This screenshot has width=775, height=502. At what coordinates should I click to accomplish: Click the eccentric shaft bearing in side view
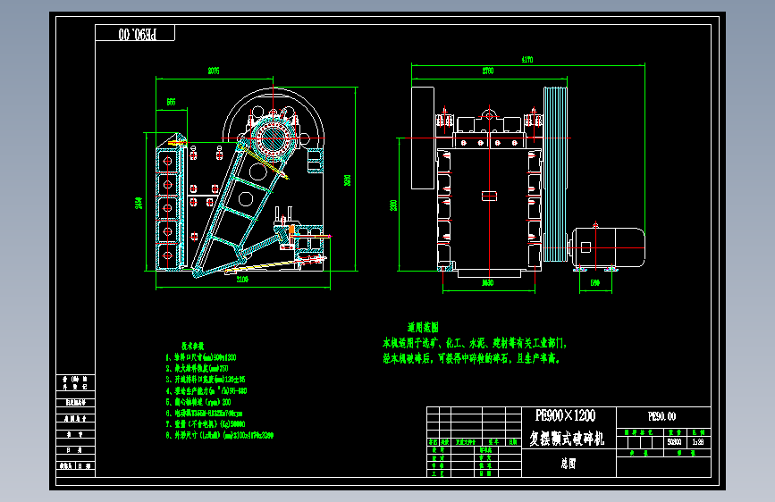(x=273, y=138)
